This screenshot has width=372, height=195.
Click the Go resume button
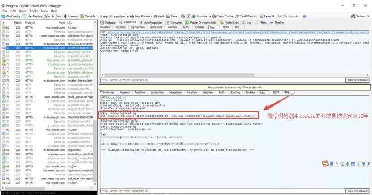pyautogui.click(x=56, y=17)
